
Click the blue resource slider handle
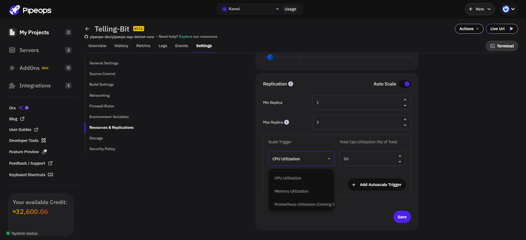[270, 57]
